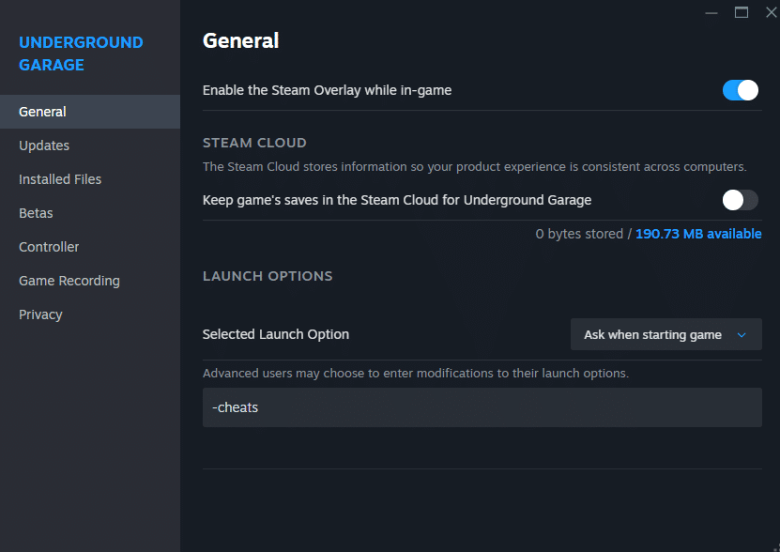Open Controller settings
The width and height of the screenshot is (780, 552).
(x=89, y=247)
